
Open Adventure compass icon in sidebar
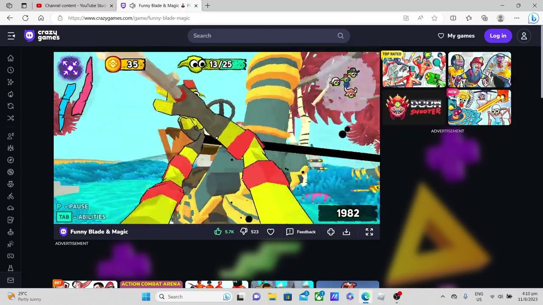(11, 160)
